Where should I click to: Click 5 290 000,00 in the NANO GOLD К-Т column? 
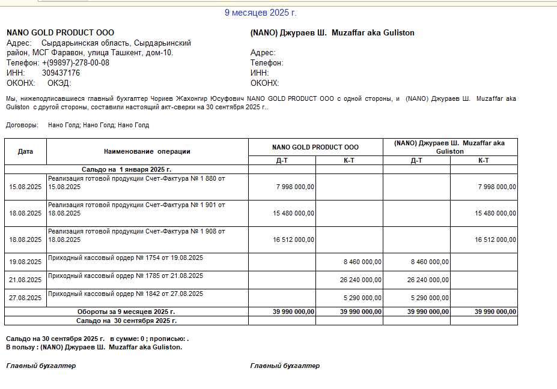tap(362, 298)
